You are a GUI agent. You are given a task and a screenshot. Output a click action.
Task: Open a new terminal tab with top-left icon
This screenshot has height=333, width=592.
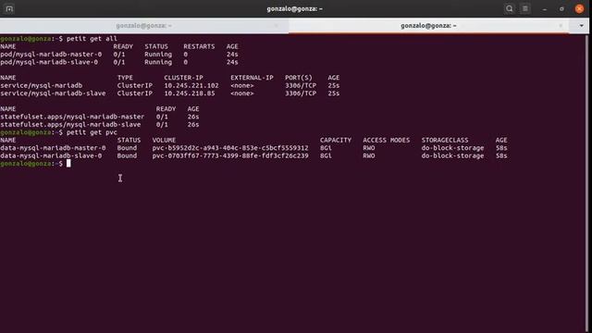(x=9, y=8)
